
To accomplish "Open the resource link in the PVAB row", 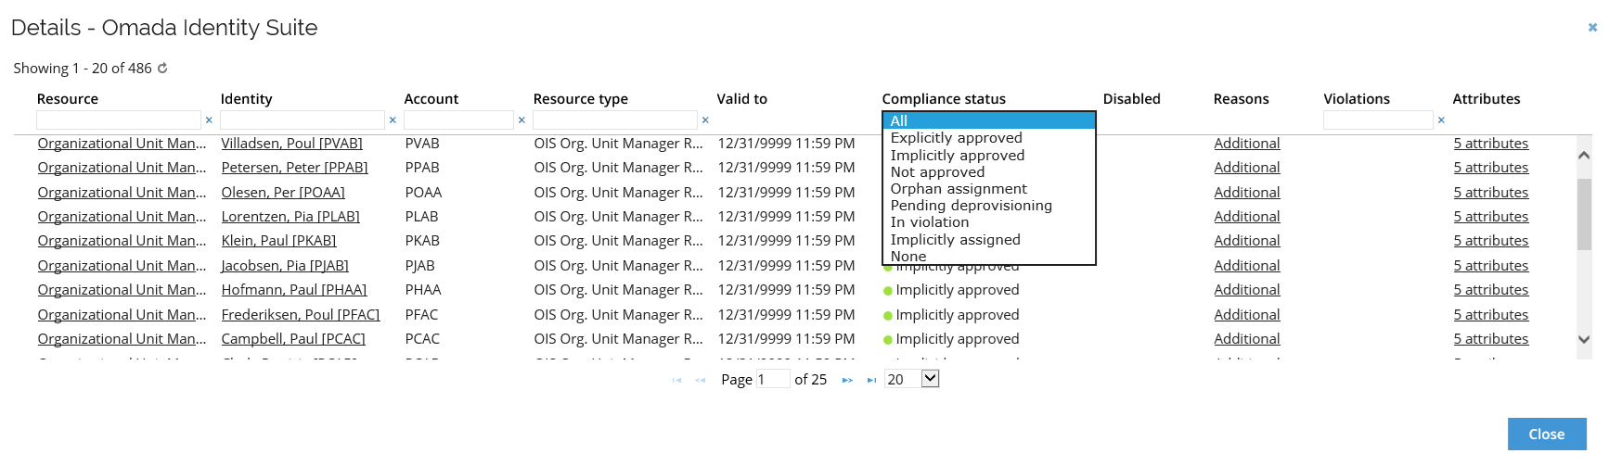I will [122, 144].
